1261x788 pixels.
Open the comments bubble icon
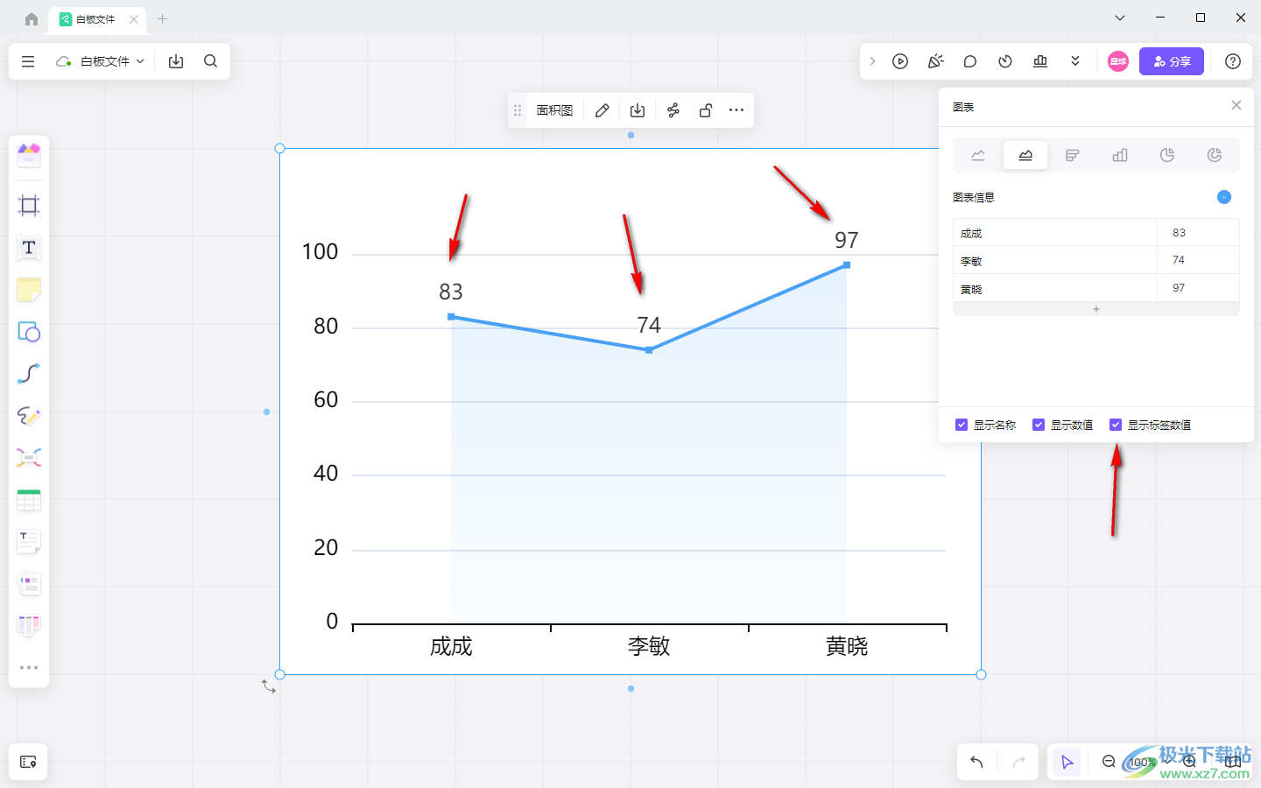tap(970, 61)
